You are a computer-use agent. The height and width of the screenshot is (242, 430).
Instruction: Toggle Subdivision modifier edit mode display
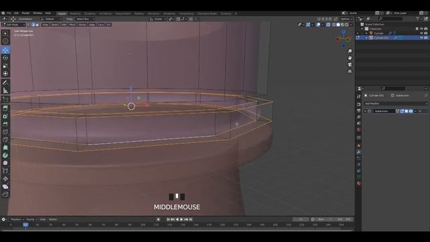402,111
